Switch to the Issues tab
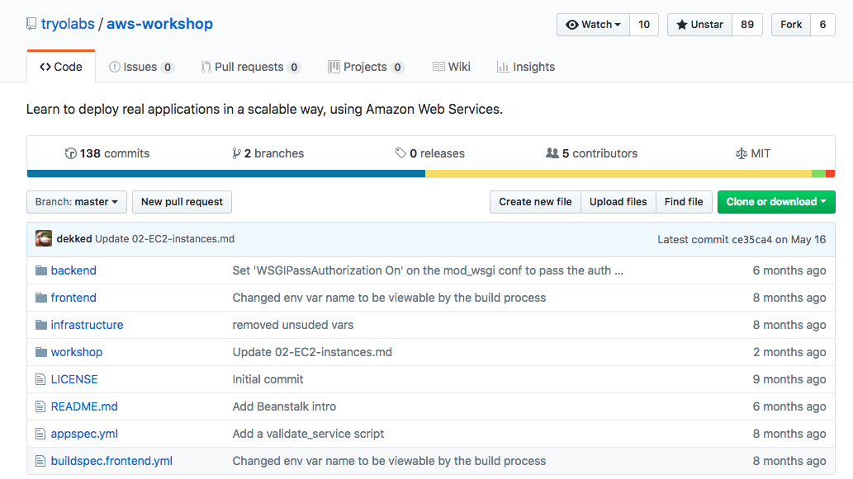 (141, 67)
